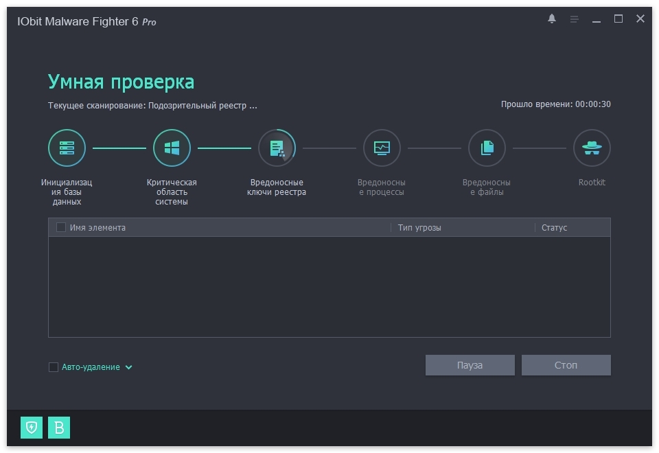Viewport: 659px width, 453px height.
Task: Sort by Тип угрозы column header
Action: 419,227
